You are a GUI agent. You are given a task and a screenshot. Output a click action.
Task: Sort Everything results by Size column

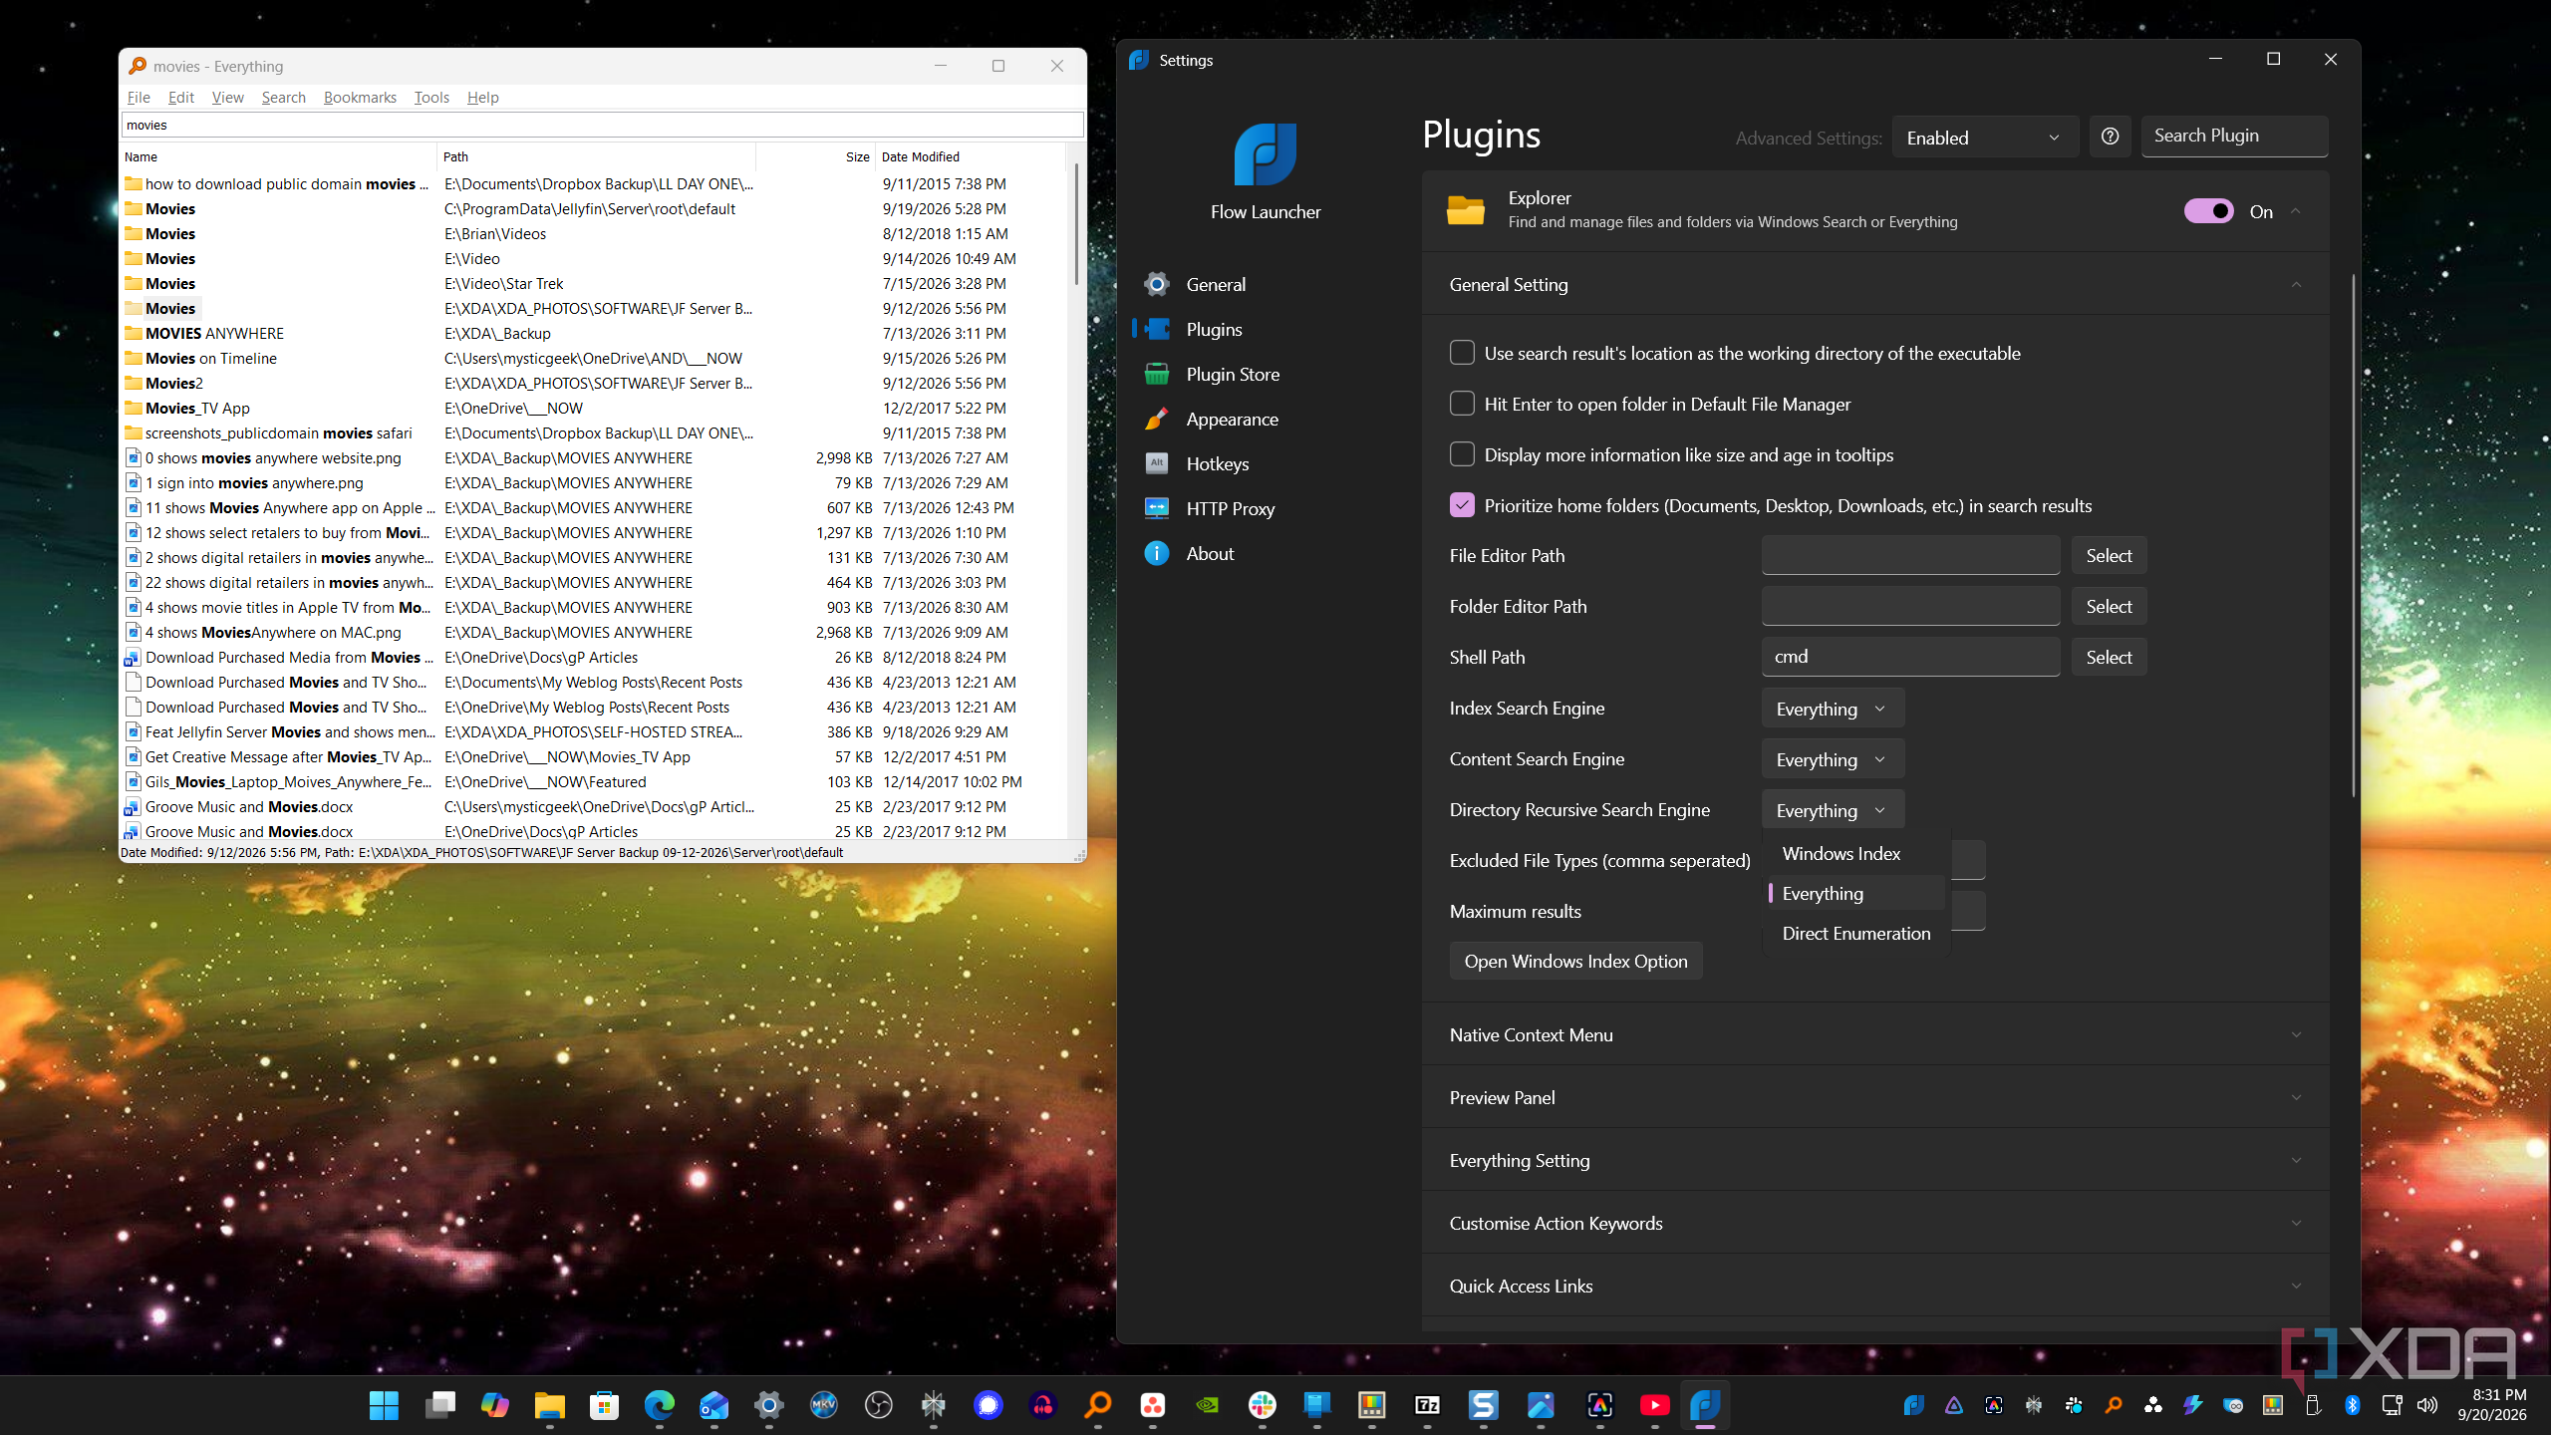pos(815,156)
